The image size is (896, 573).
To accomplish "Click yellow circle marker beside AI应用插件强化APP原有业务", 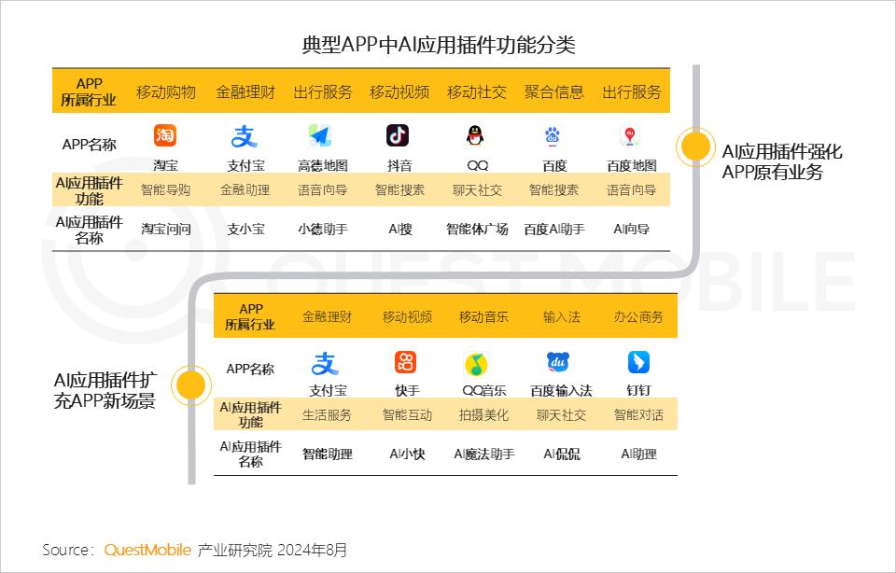I will pyautogui.click(x=695, y=147).
